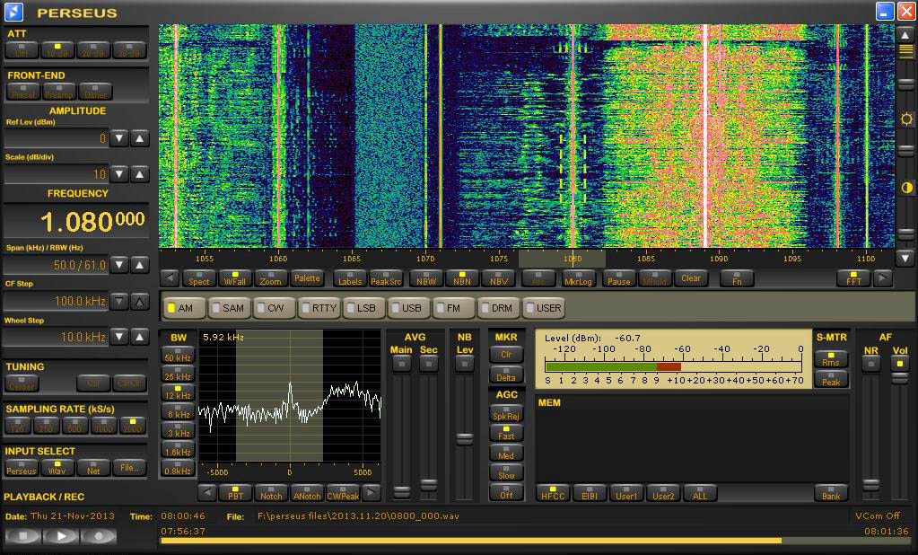Click the contrast half-circle icon beside waterfall
Screen dimensions: 918x555
click(906, 188)
